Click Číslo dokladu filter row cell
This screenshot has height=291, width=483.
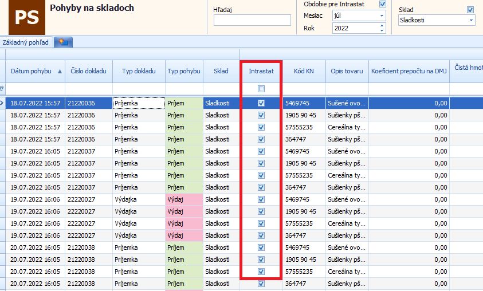click(x=89, y=89)
